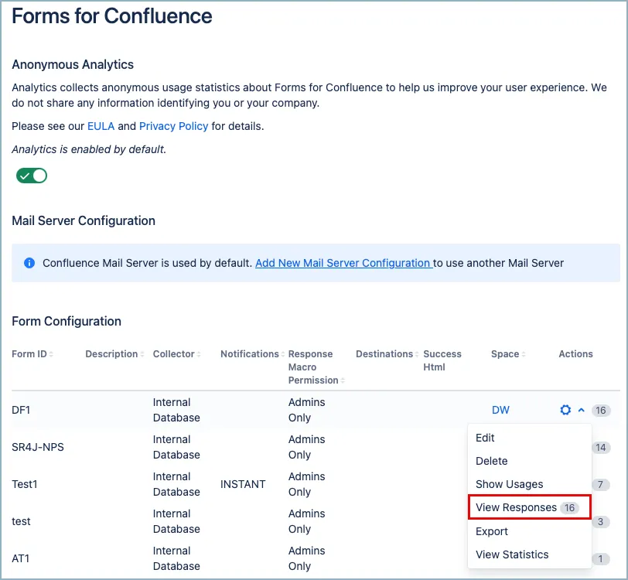Image resolution: width=628 pixels, height=580 pixels.
Task: Click the 16 responses badge in the DF1 row
Action: 600,410
